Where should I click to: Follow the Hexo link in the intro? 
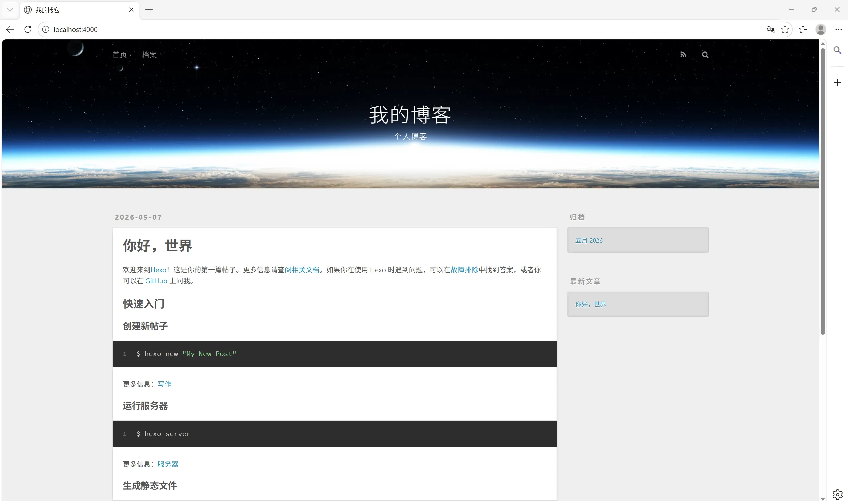click(158, 270)
